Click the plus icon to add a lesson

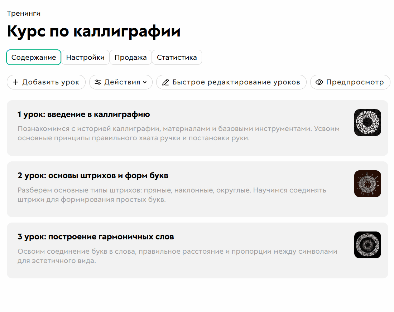coord(16,82)
